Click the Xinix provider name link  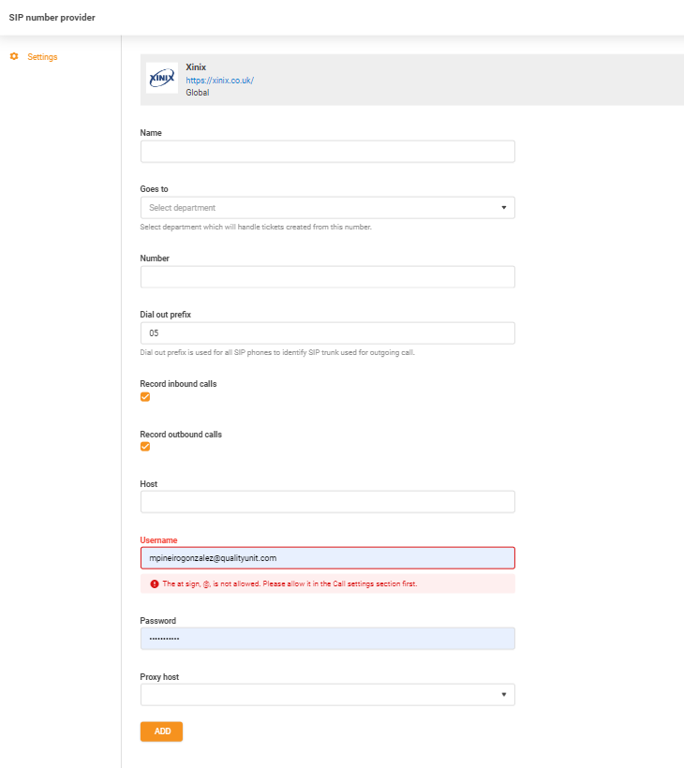click(195, 66)
